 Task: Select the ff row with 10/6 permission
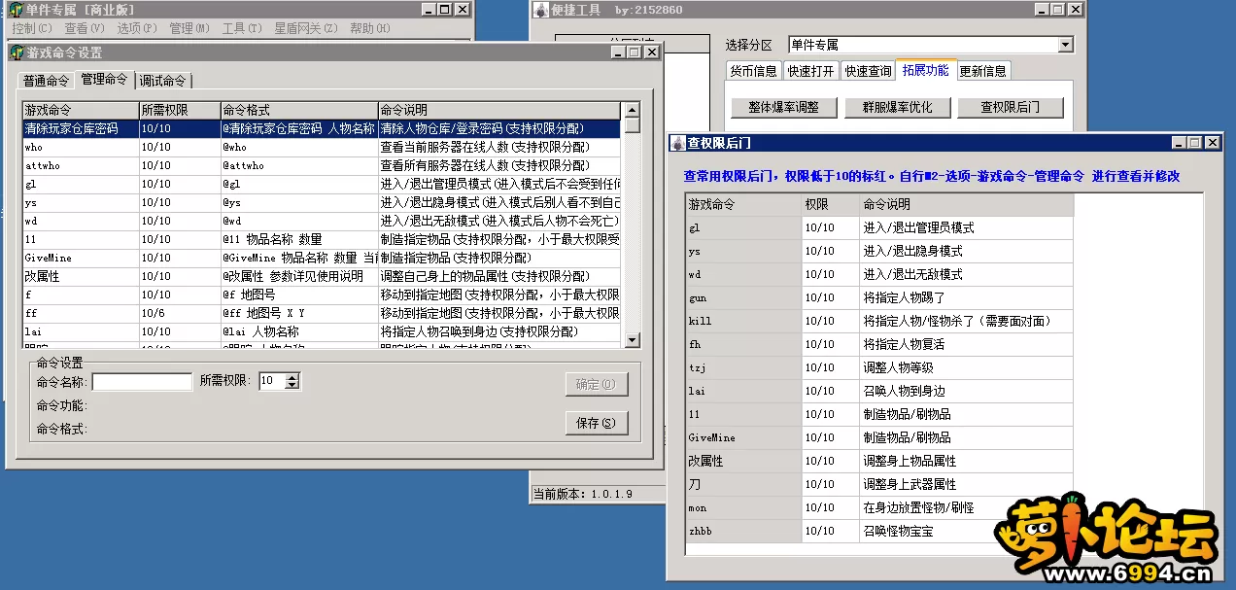(321, 313)
